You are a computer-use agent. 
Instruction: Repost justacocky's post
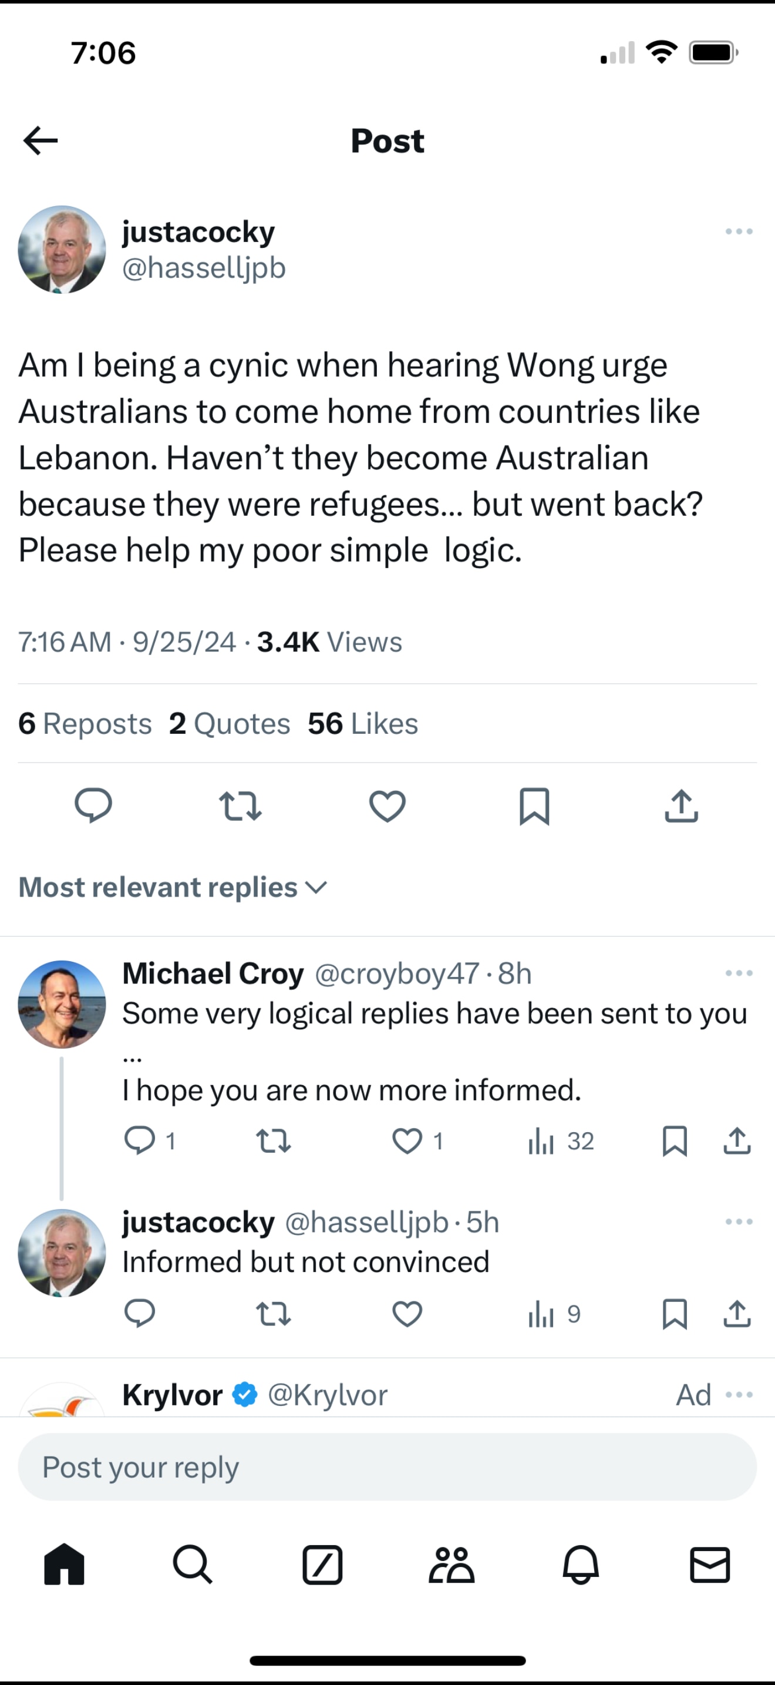[241, 807]
